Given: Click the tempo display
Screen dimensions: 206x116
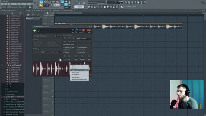Looking at the screenshot, I should tap(57, 5).
